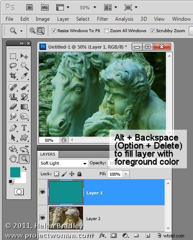Select the Horizontal Type tool
This screenshot has height=240, width=193.
tap(24, 128)
